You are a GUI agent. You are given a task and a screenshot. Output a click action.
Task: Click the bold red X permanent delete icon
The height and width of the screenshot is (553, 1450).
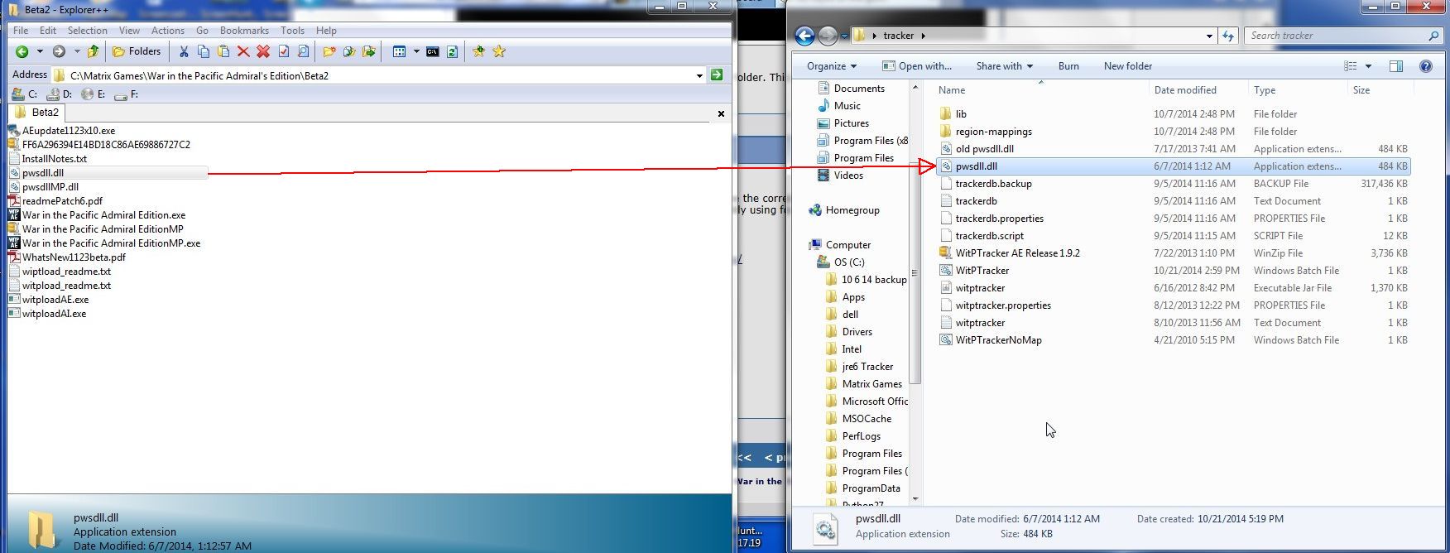[263, 51]
